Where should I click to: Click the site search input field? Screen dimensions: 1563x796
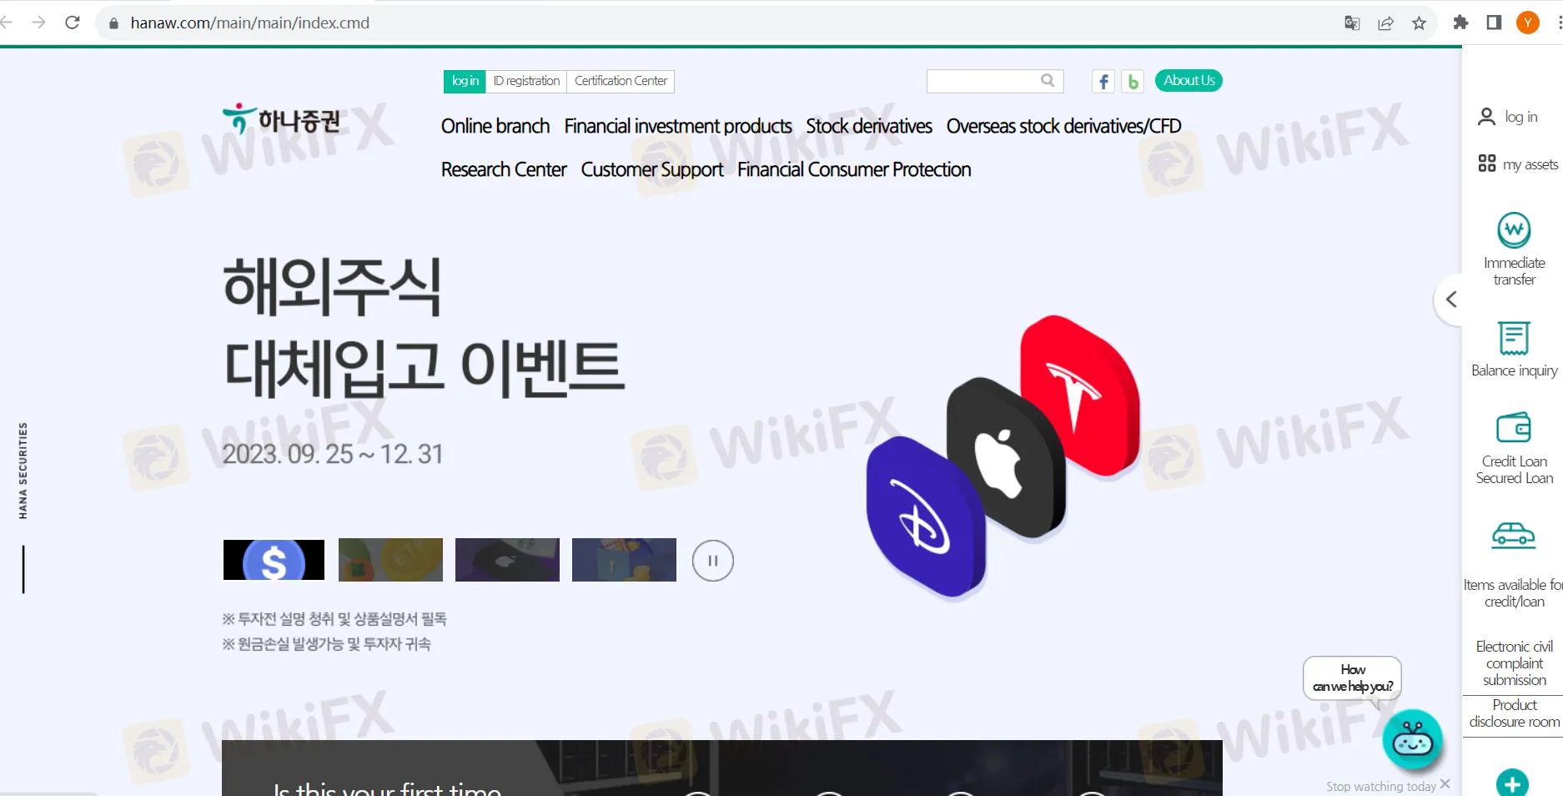point(983,81)
